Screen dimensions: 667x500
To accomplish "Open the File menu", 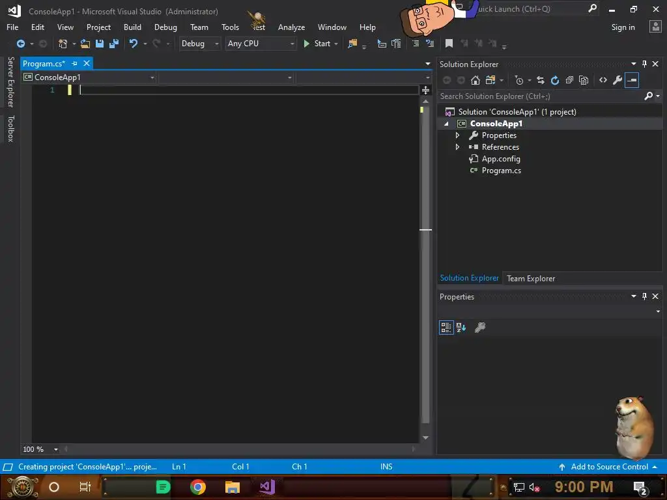I will [x=12, y=27].
